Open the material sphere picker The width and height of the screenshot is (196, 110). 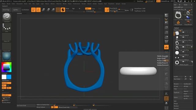(6, 57)
